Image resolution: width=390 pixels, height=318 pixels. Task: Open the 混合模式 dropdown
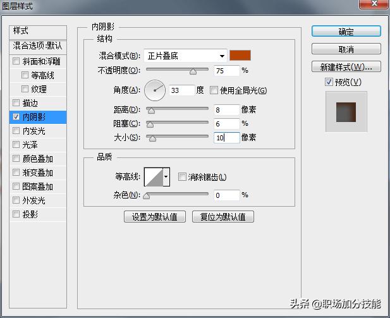(186, 56)
